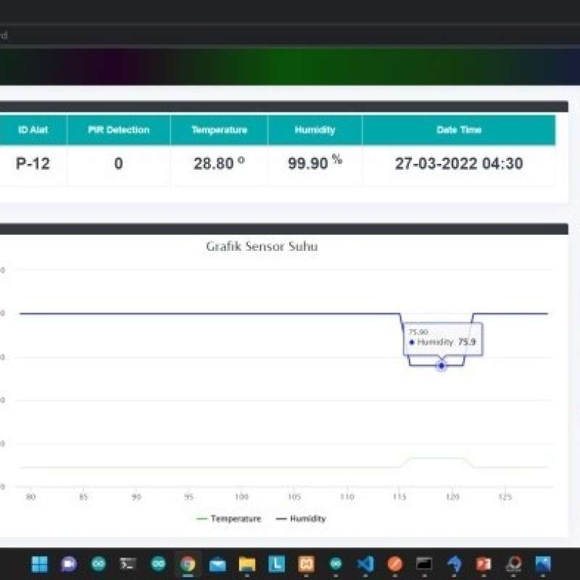Click the blue L app icon in taskbar
The width and height of the screenshot is (580, 580).
276,564
